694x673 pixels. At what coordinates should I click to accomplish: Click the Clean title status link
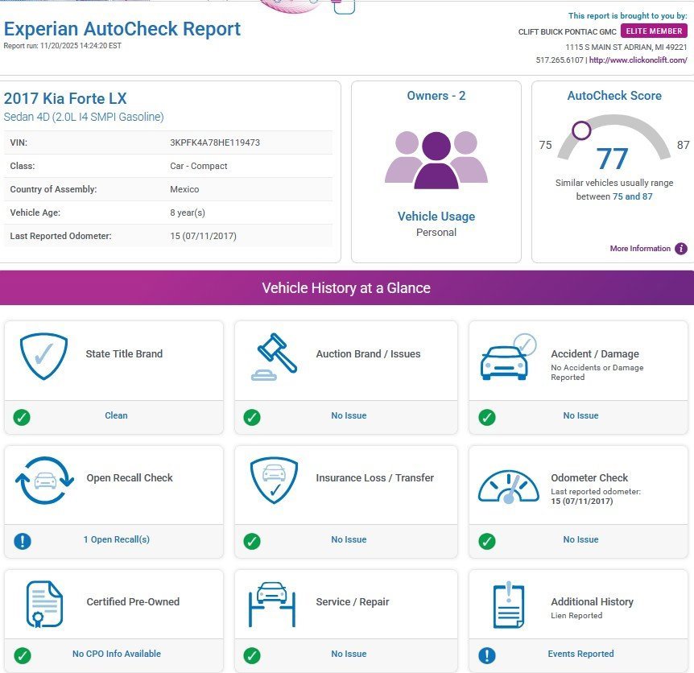116,415
